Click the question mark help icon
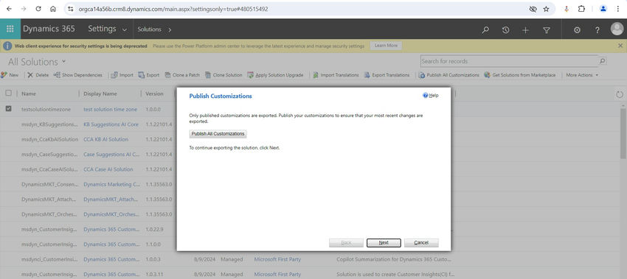627x279 pixels. (x=597, y=30)
